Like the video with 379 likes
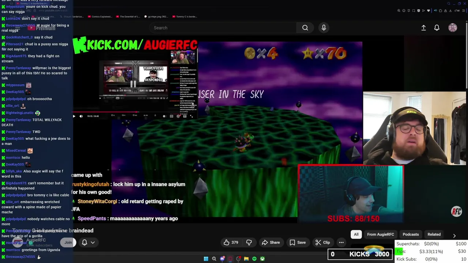Screen dimensions: 468x263 pos(231,243)
